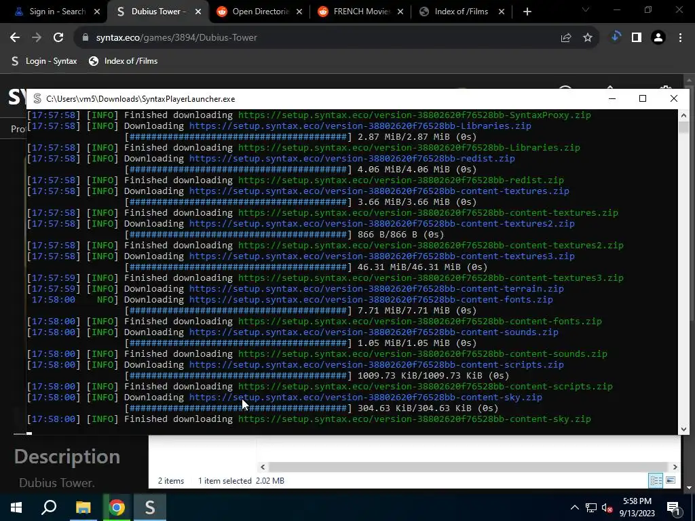Click the redist.zip downloading URL
Image resolution: width=695 pixels, height=521 pixels.
click(x=352, y=159)
